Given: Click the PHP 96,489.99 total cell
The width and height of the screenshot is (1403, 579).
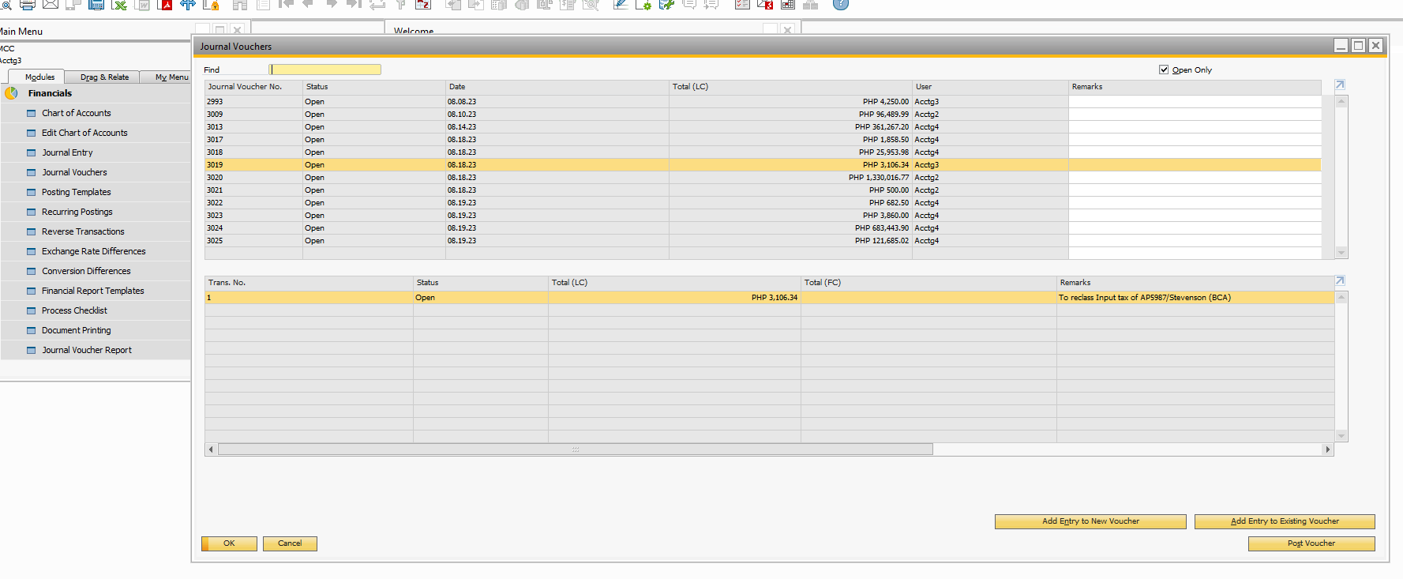Looking at the screenshot, I should point(790,115).
